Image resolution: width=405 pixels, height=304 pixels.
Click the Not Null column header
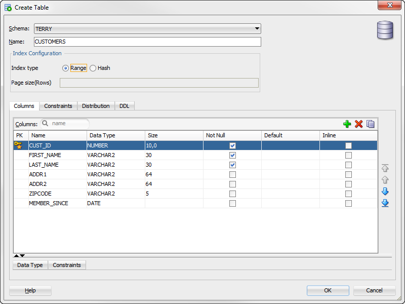[232, 135]
